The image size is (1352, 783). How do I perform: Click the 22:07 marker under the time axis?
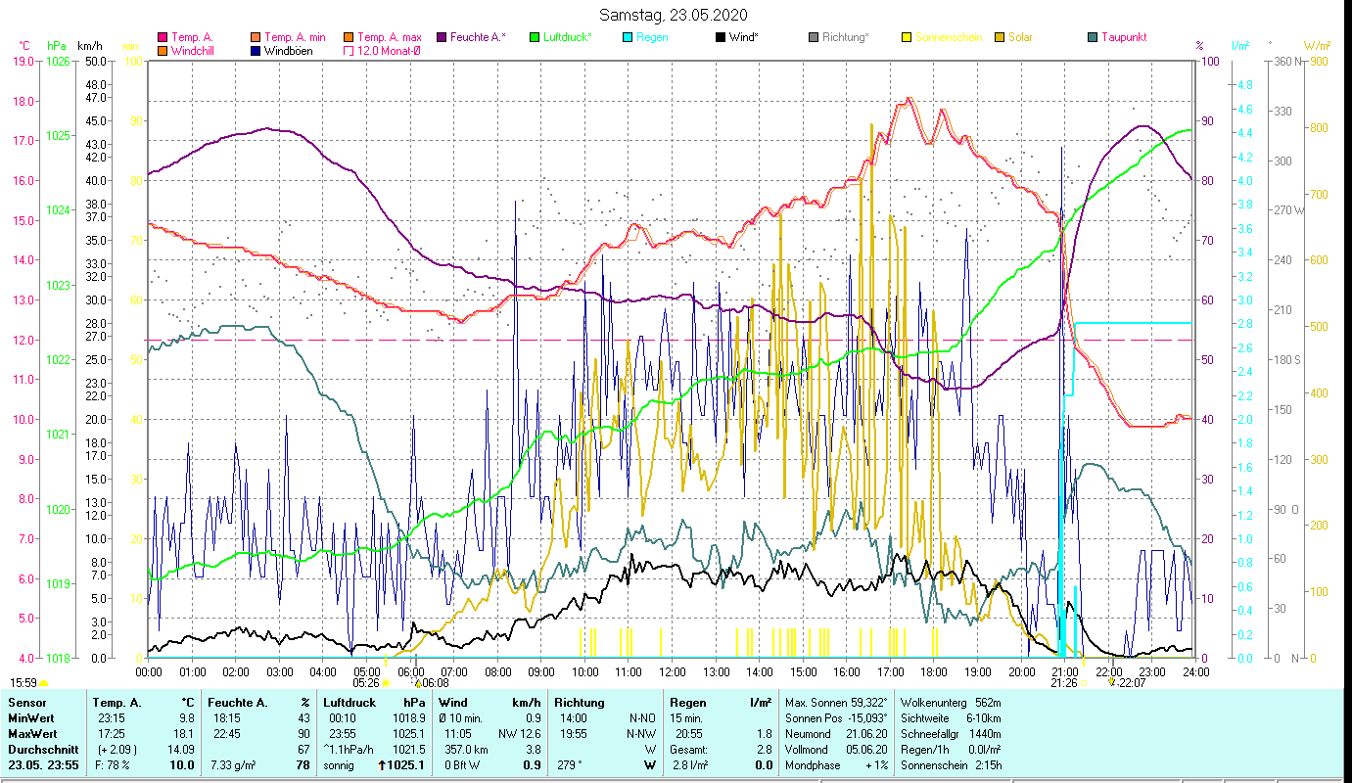tap(1132, 683)
